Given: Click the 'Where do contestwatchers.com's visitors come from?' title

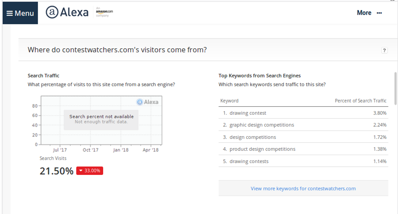Looking at the screenshot, I should pos(117,50).
